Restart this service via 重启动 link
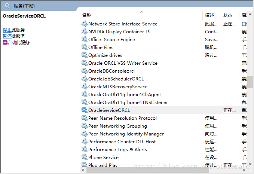This screenshot has width=254, height=174. click(9, 43)
